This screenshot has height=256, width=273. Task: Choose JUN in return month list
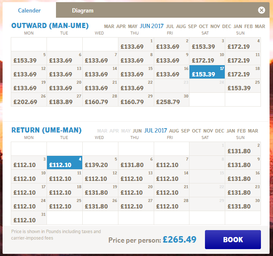[x=137, y=131]
